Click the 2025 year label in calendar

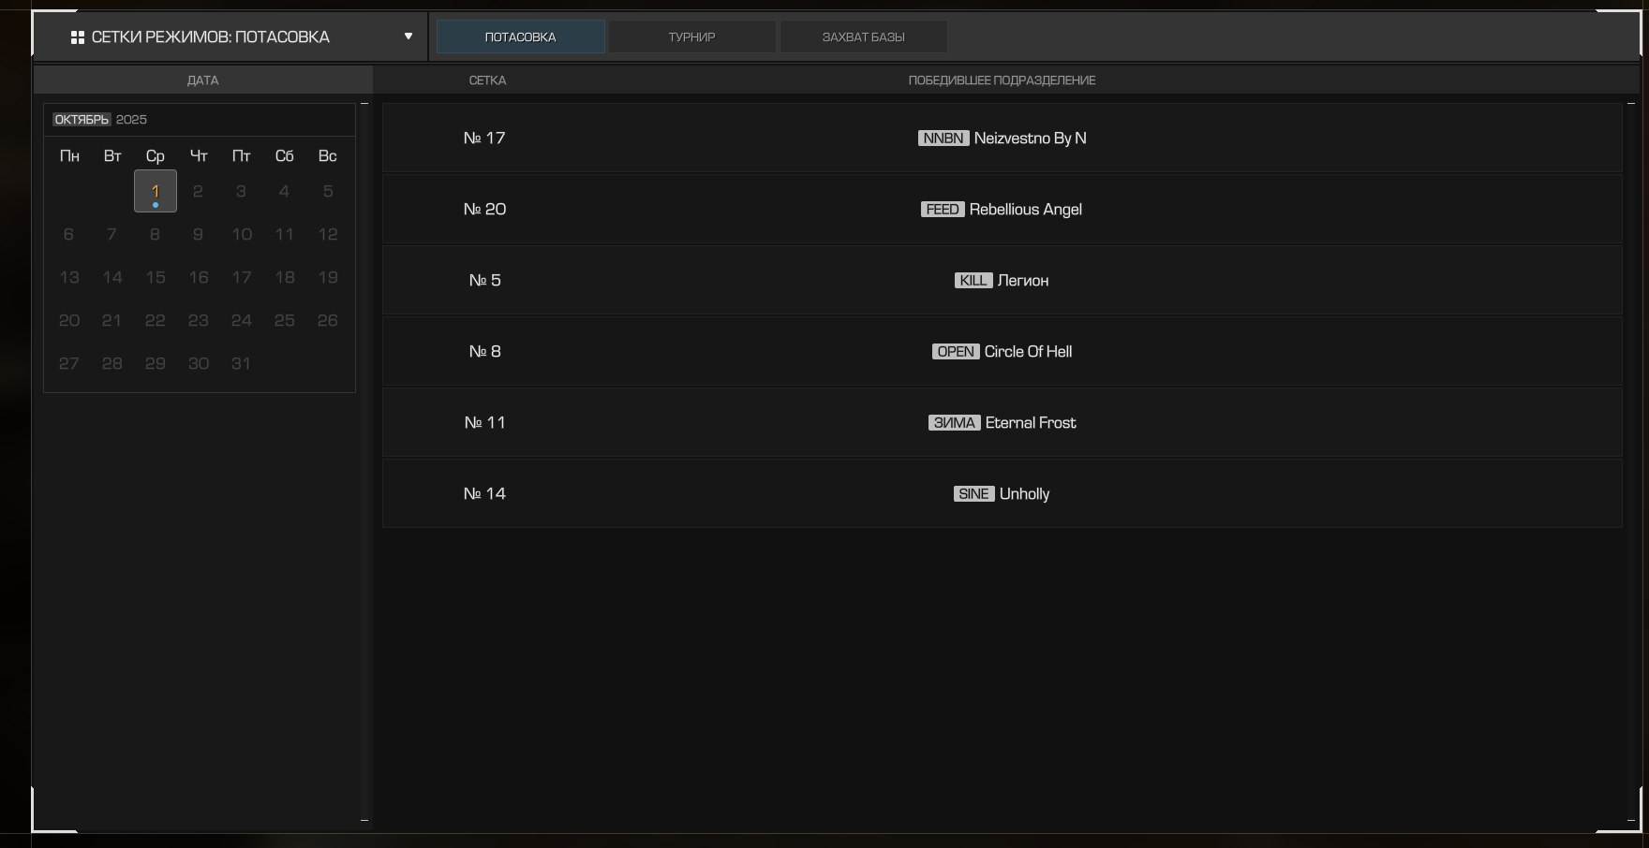click(x=131, y=120)
